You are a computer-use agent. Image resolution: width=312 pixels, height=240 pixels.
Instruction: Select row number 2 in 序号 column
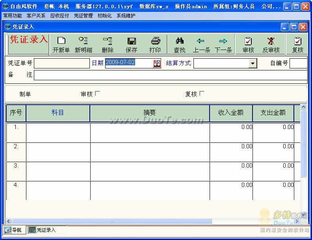click(x=16, y=152)
